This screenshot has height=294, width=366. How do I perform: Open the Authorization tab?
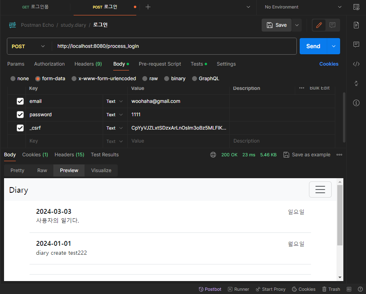tap(49, 64)
